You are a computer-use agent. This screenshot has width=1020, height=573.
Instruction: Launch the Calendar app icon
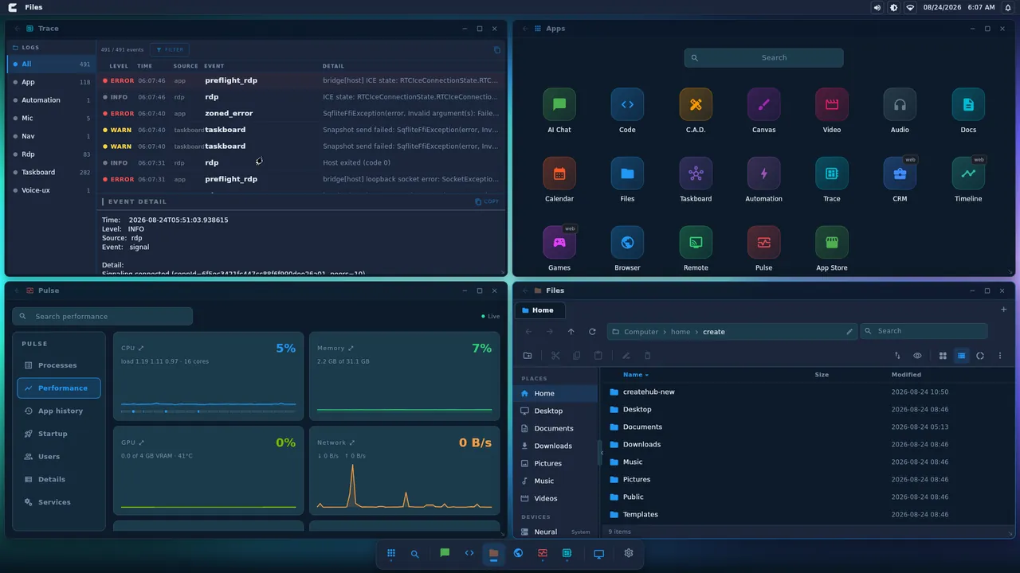coord(559,173)
